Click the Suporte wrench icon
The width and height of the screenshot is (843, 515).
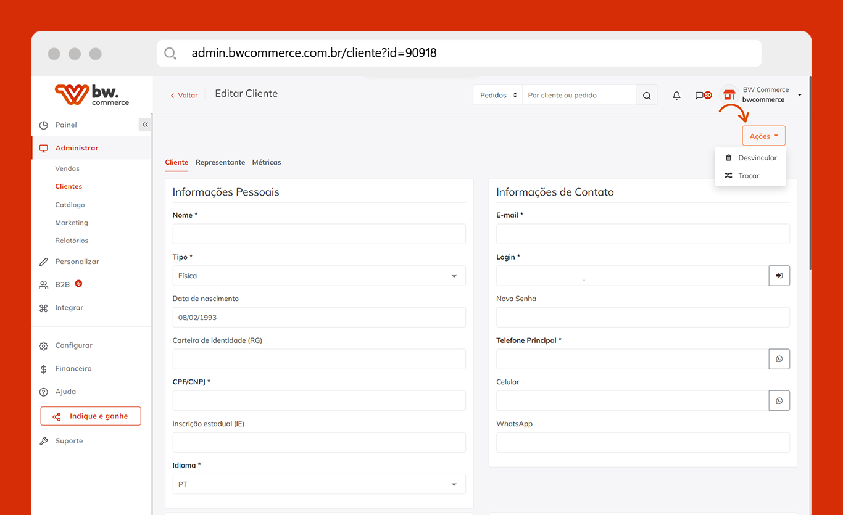[x=43, y=441]
